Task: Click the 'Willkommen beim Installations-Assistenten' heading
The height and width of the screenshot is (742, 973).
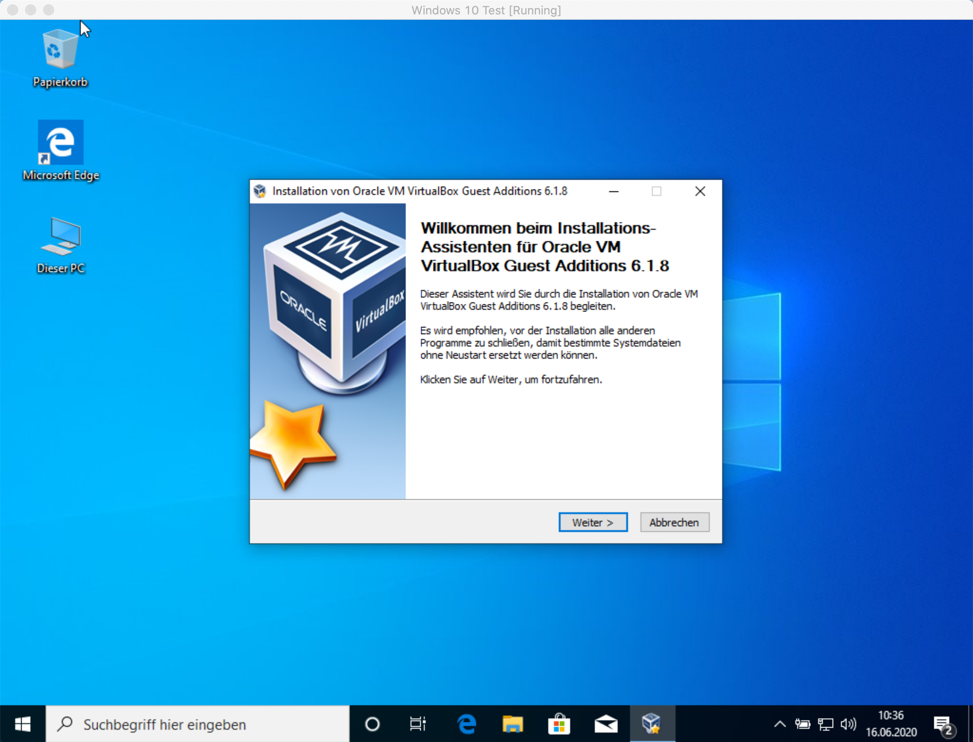Action: click(x=545, y=247)
